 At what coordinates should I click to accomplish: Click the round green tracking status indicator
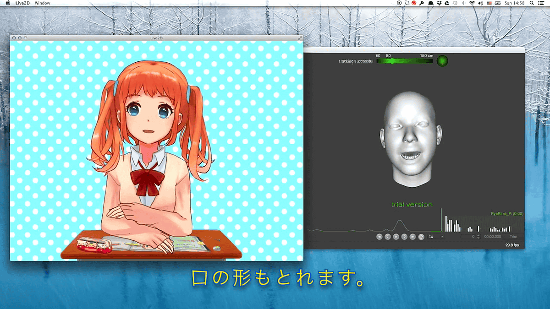point(442,60)
